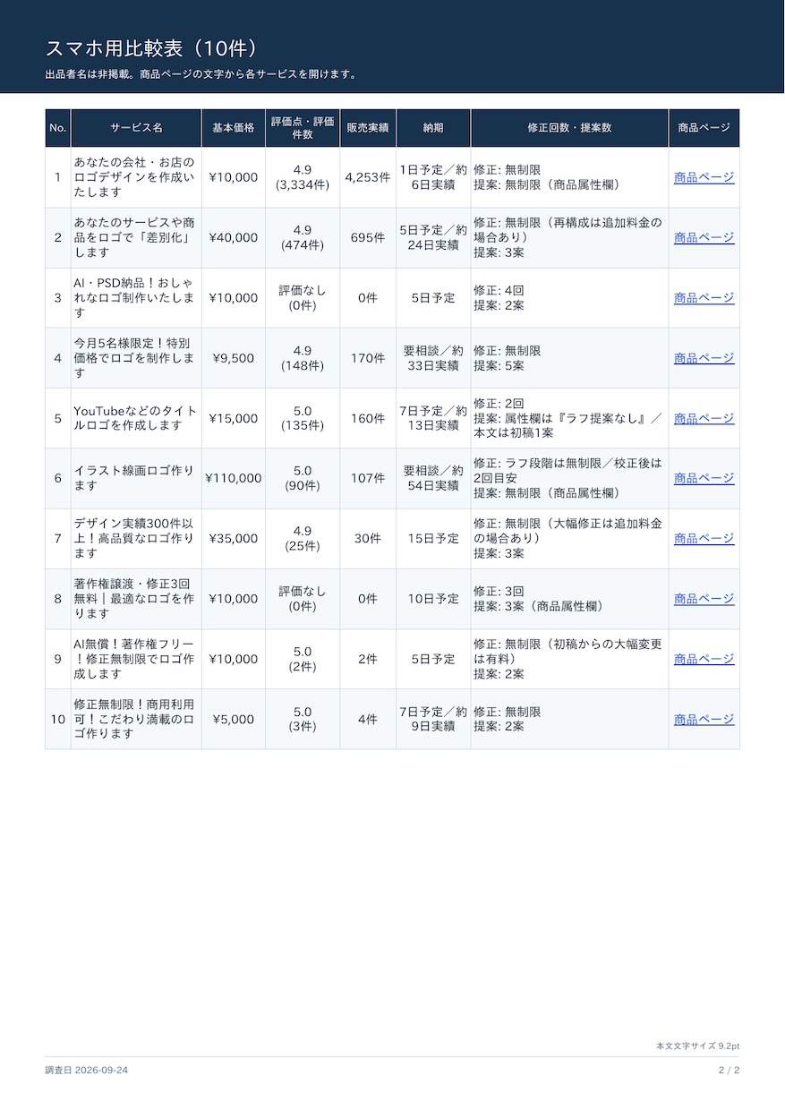This screenshot has height=1110, width=785.
Task: Open 商品ページ link for AI無償 row
Action: coord(704,659)
